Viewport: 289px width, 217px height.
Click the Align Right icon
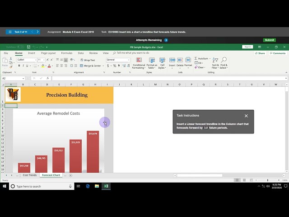pyautogui.click(x=66, y=66)
